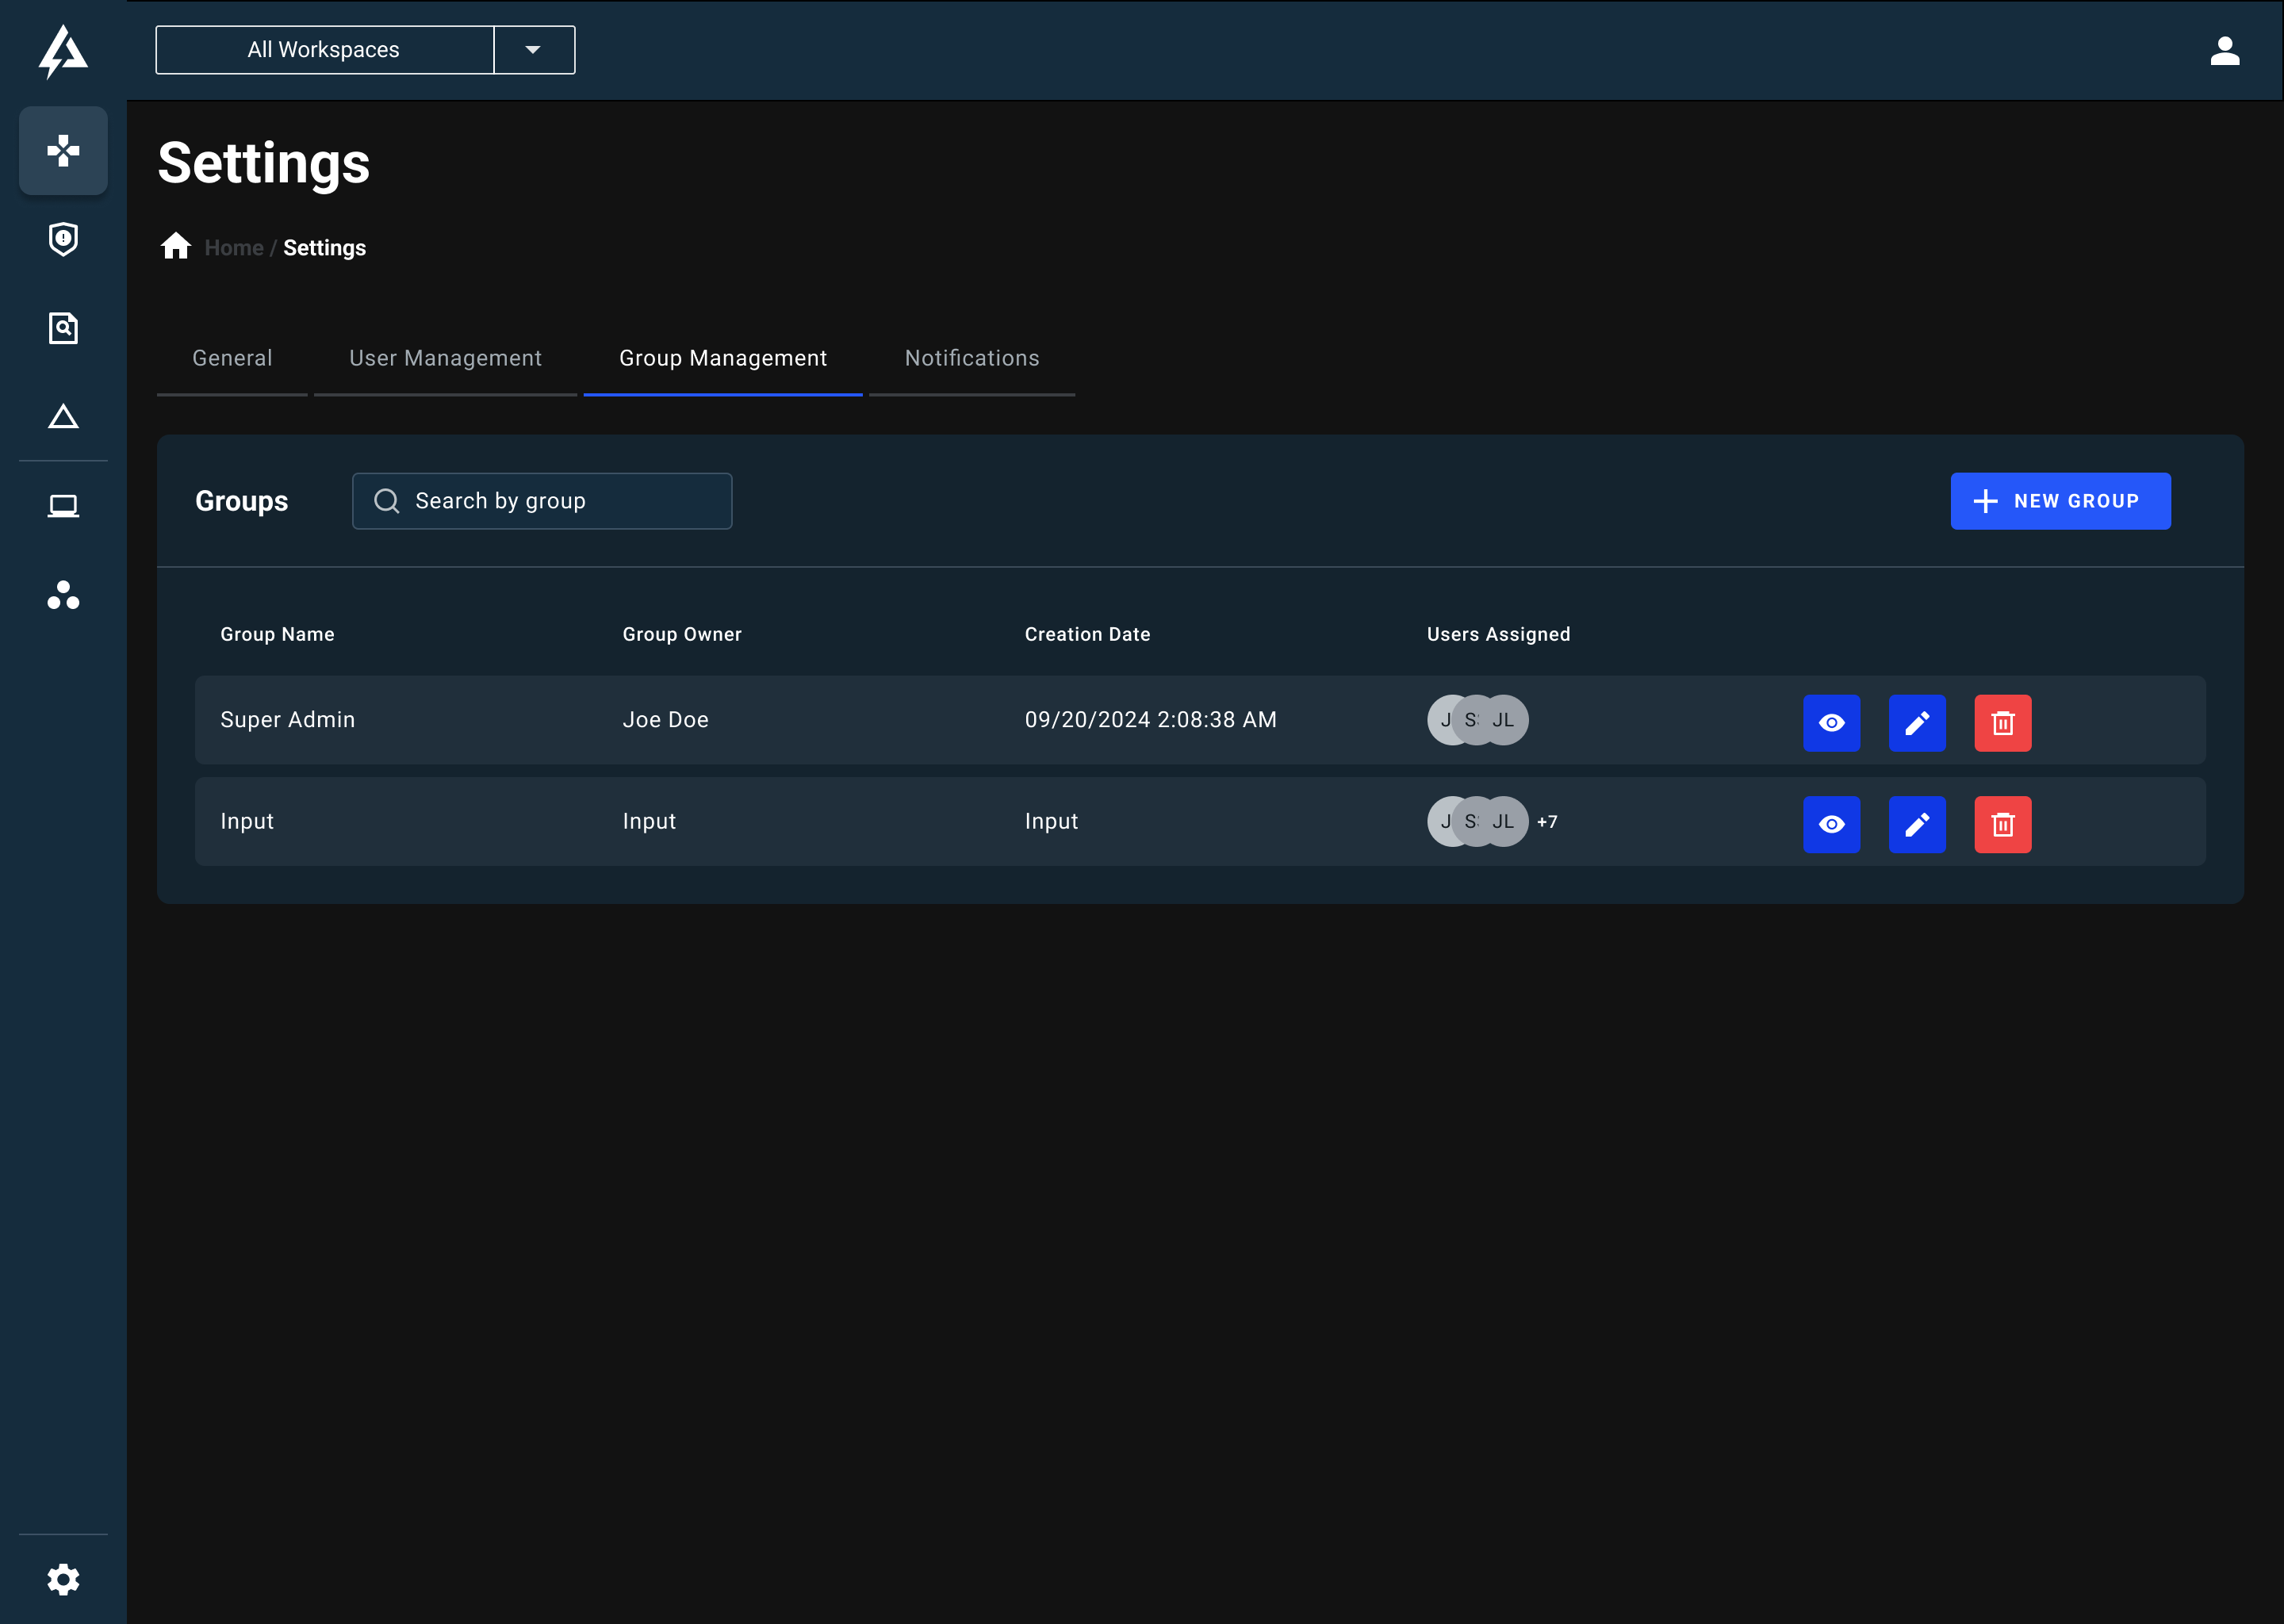Screen dimensions: 2284x1624
Task: Open settings gear icon at sidebar bottom
Action: [63, 1579]
